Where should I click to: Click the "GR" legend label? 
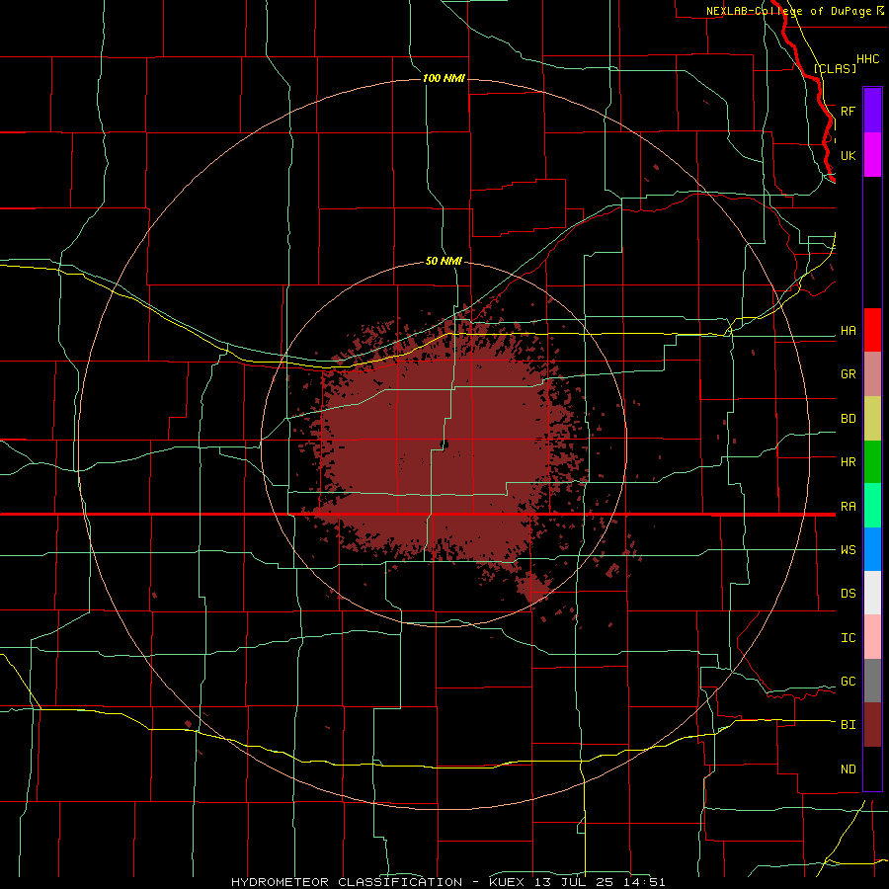[849, 374]
